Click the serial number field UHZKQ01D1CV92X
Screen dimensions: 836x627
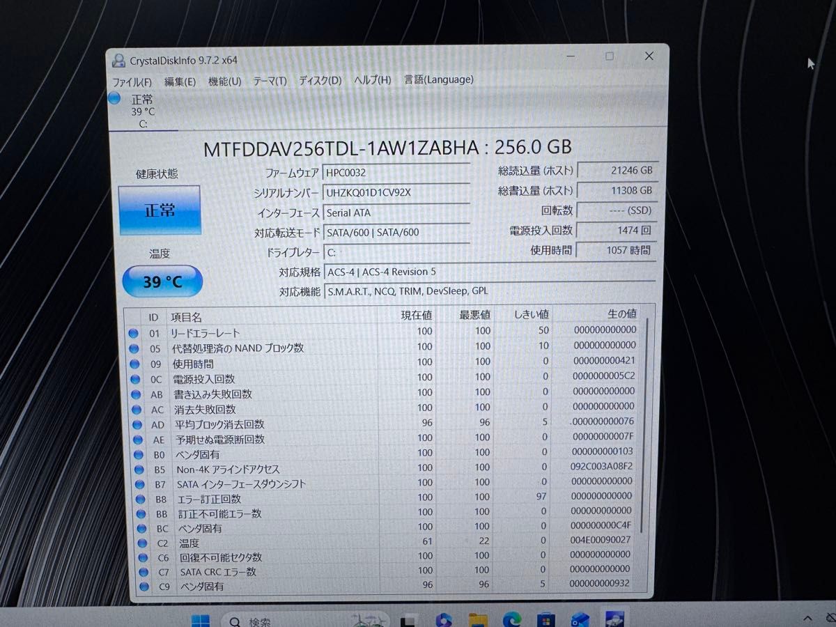click(x=396, y=193)
